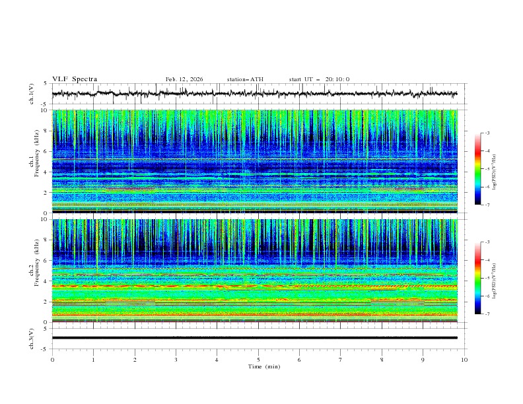Click inside the ch.1 spectrogram panel
This screenshot has width=523, height=404.
(x=258, y=162)
